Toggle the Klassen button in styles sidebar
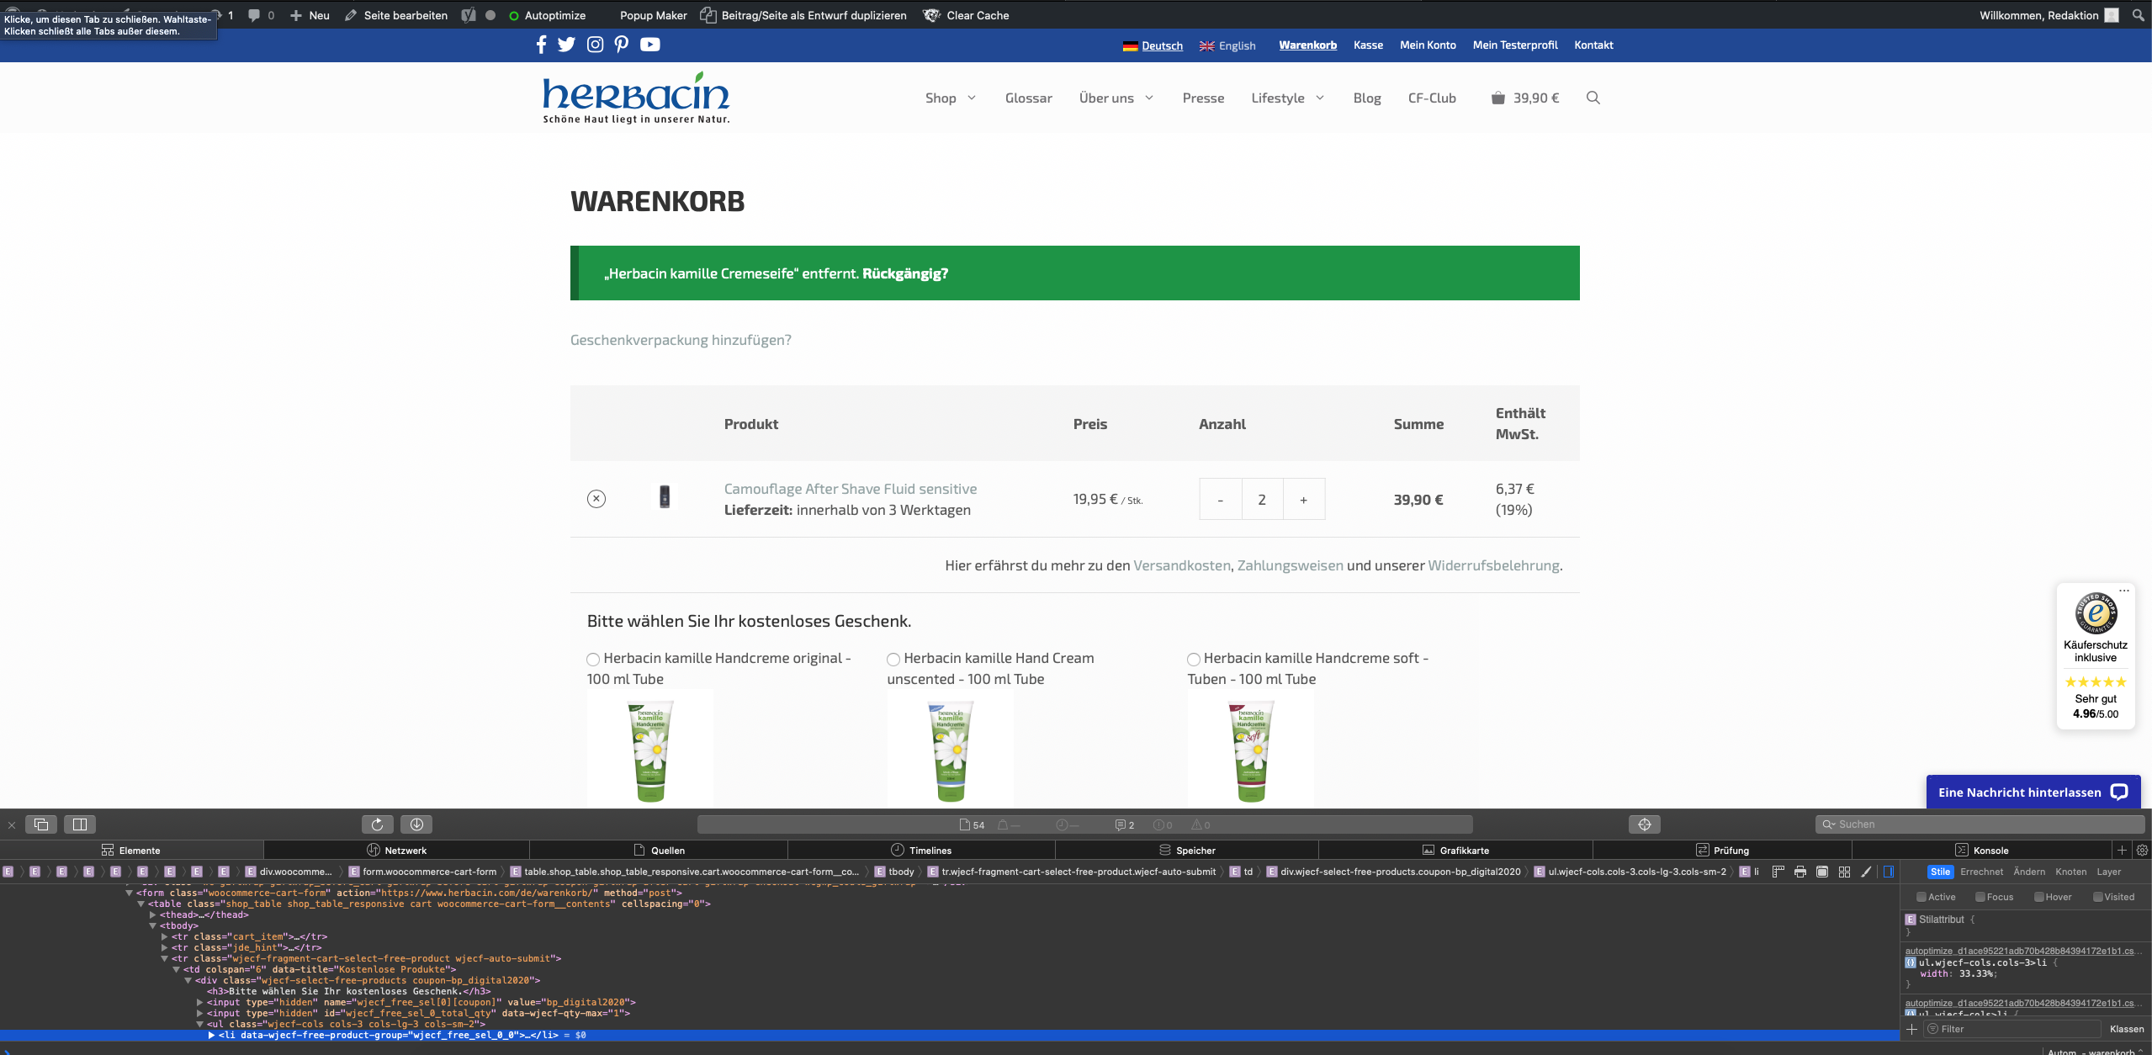Viewport: 2152px width, 1055px height. (x=2127, y=1029)
